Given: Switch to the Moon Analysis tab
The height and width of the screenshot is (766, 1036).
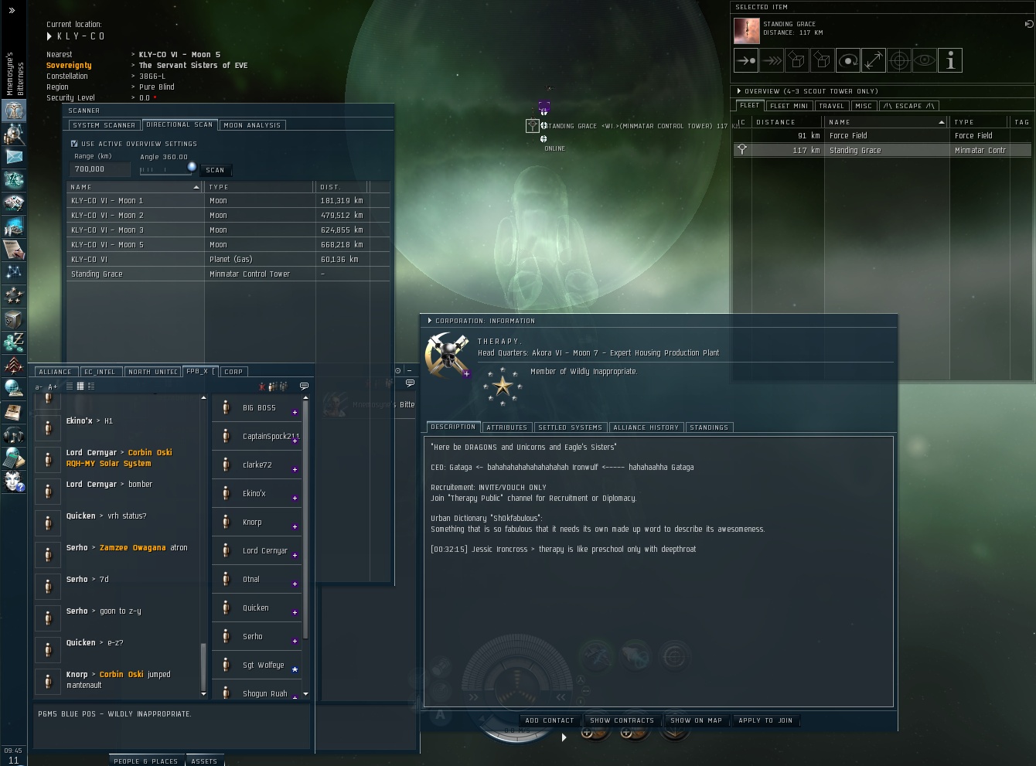Looking at the screenshot, I should point(253,125).
